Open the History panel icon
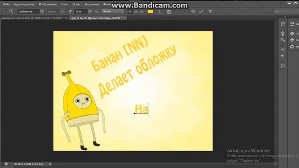The image size is (299, 168). (x=283, y=24)
